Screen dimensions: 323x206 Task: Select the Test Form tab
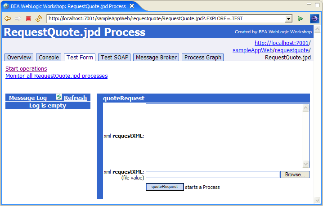point(80,57)
